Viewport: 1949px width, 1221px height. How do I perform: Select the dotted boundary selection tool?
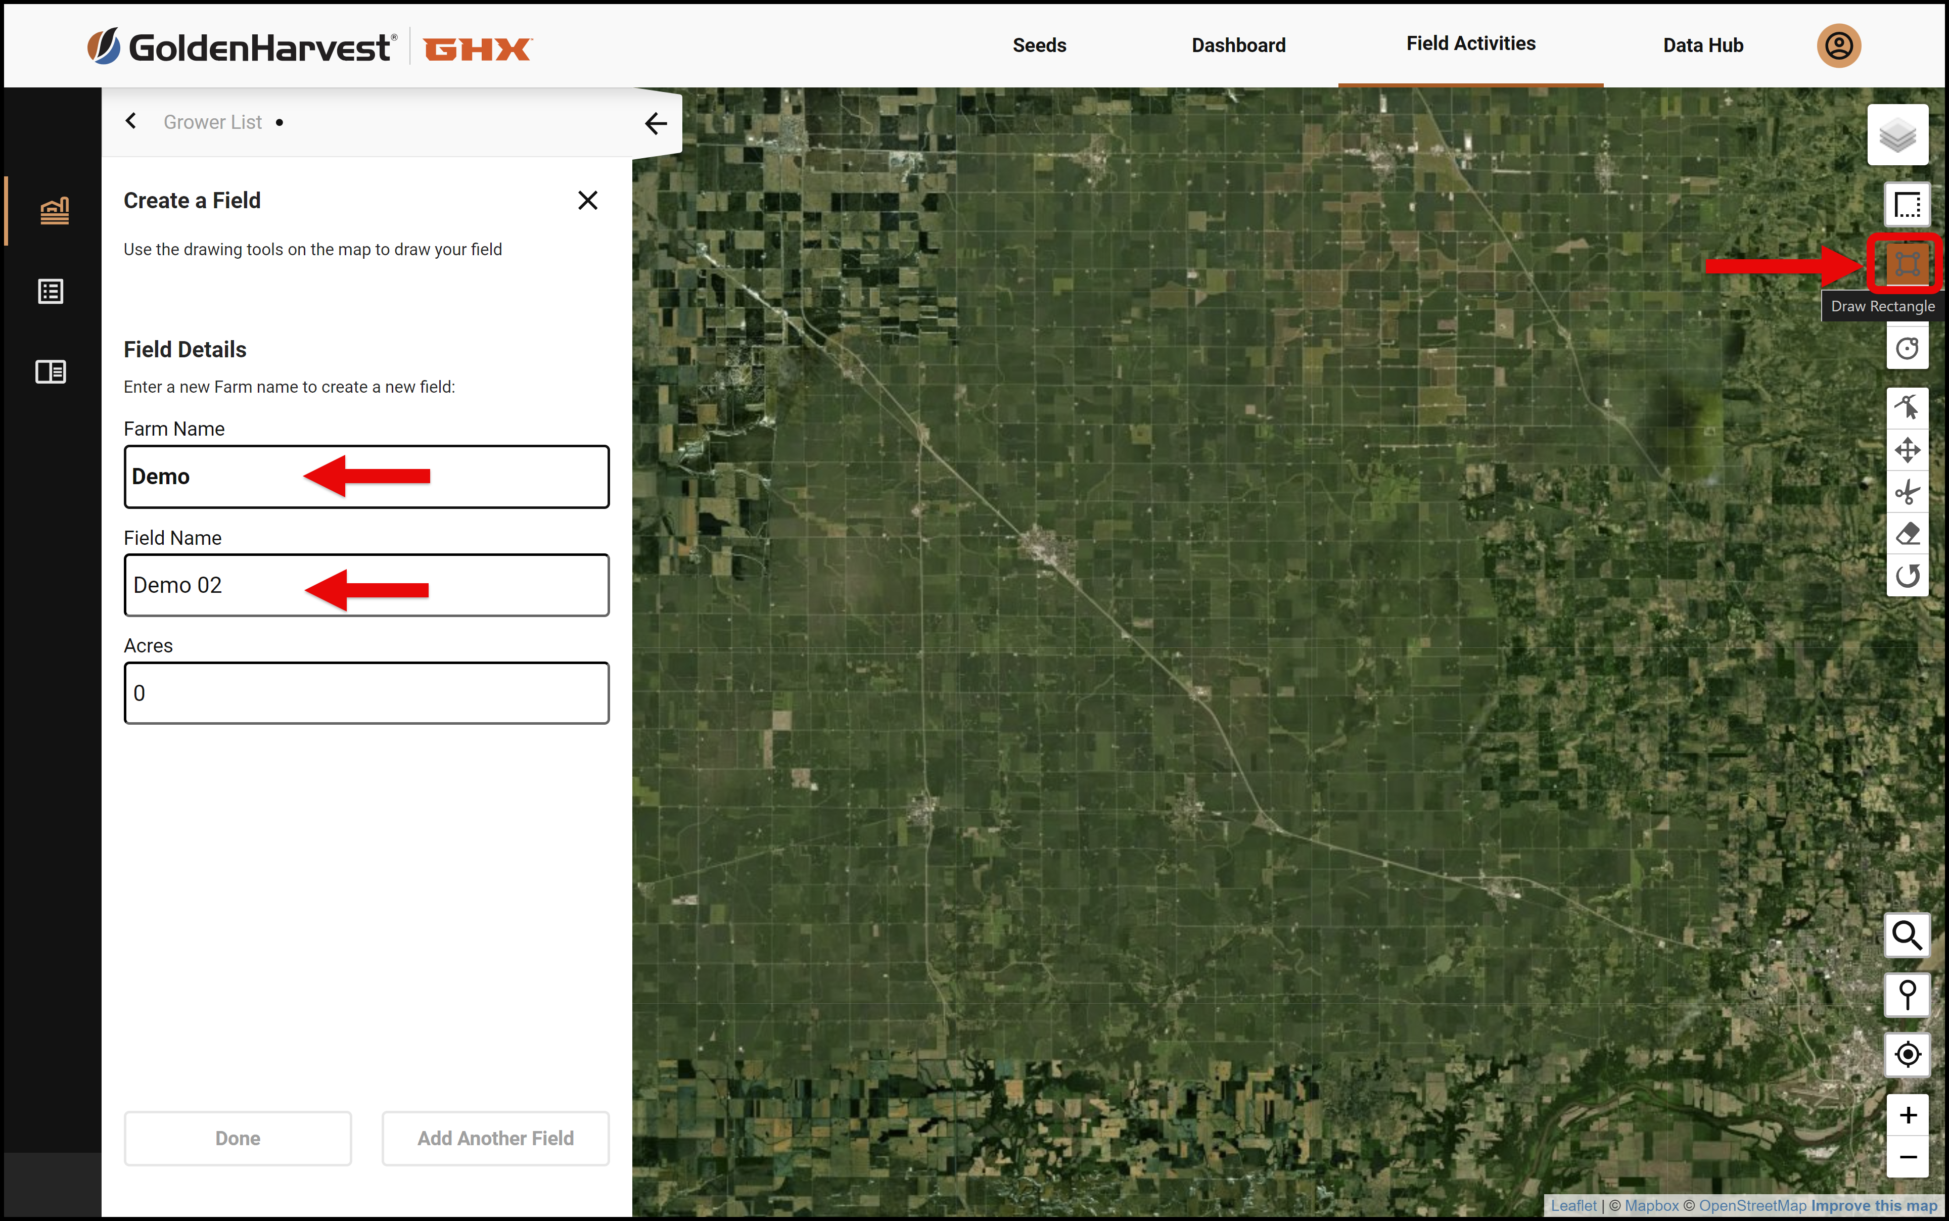click(1907, 204)
